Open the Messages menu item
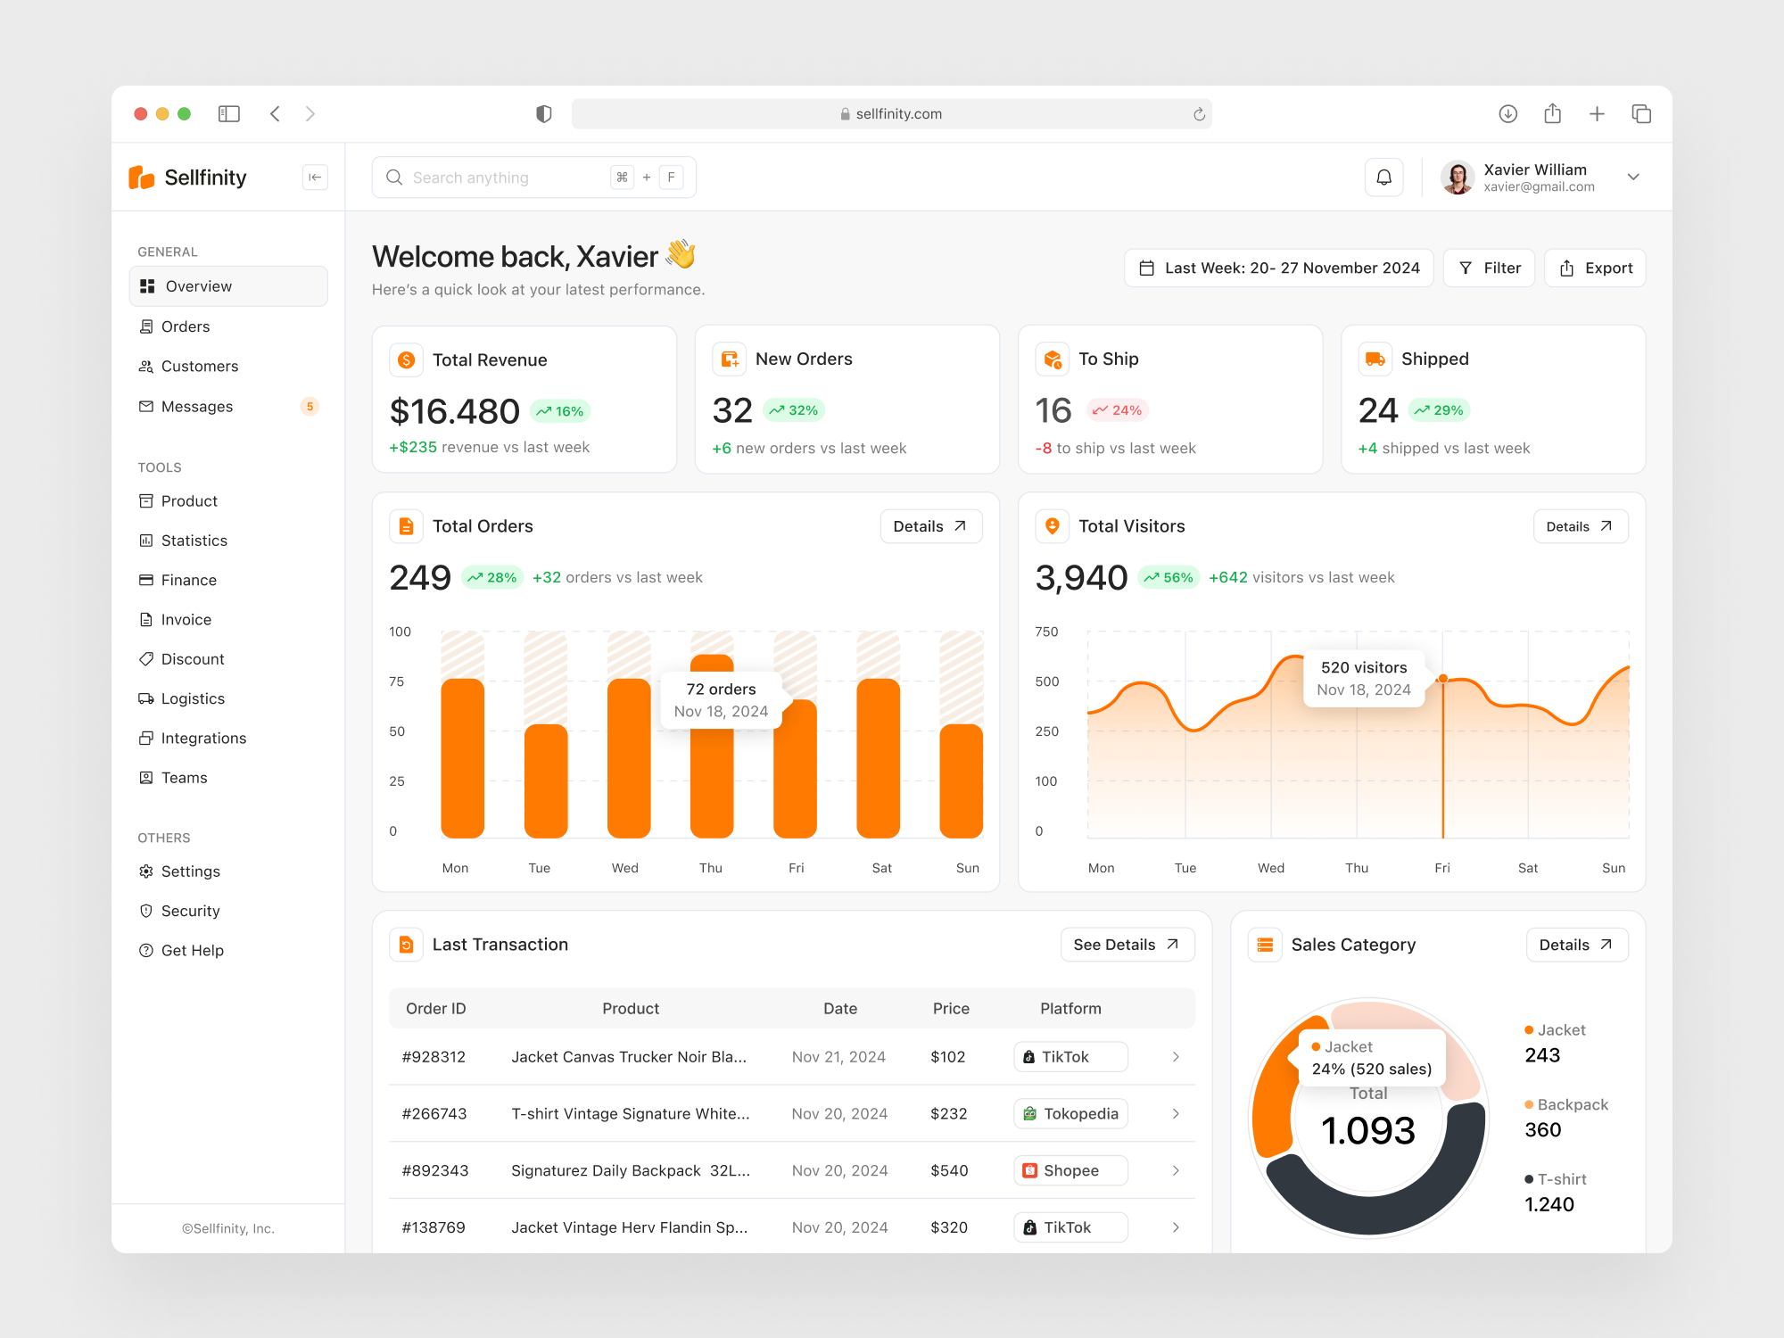Image resolution: width=1784 pixels, height=1338 pixels. pyautogui.click(x=196, y=407)
